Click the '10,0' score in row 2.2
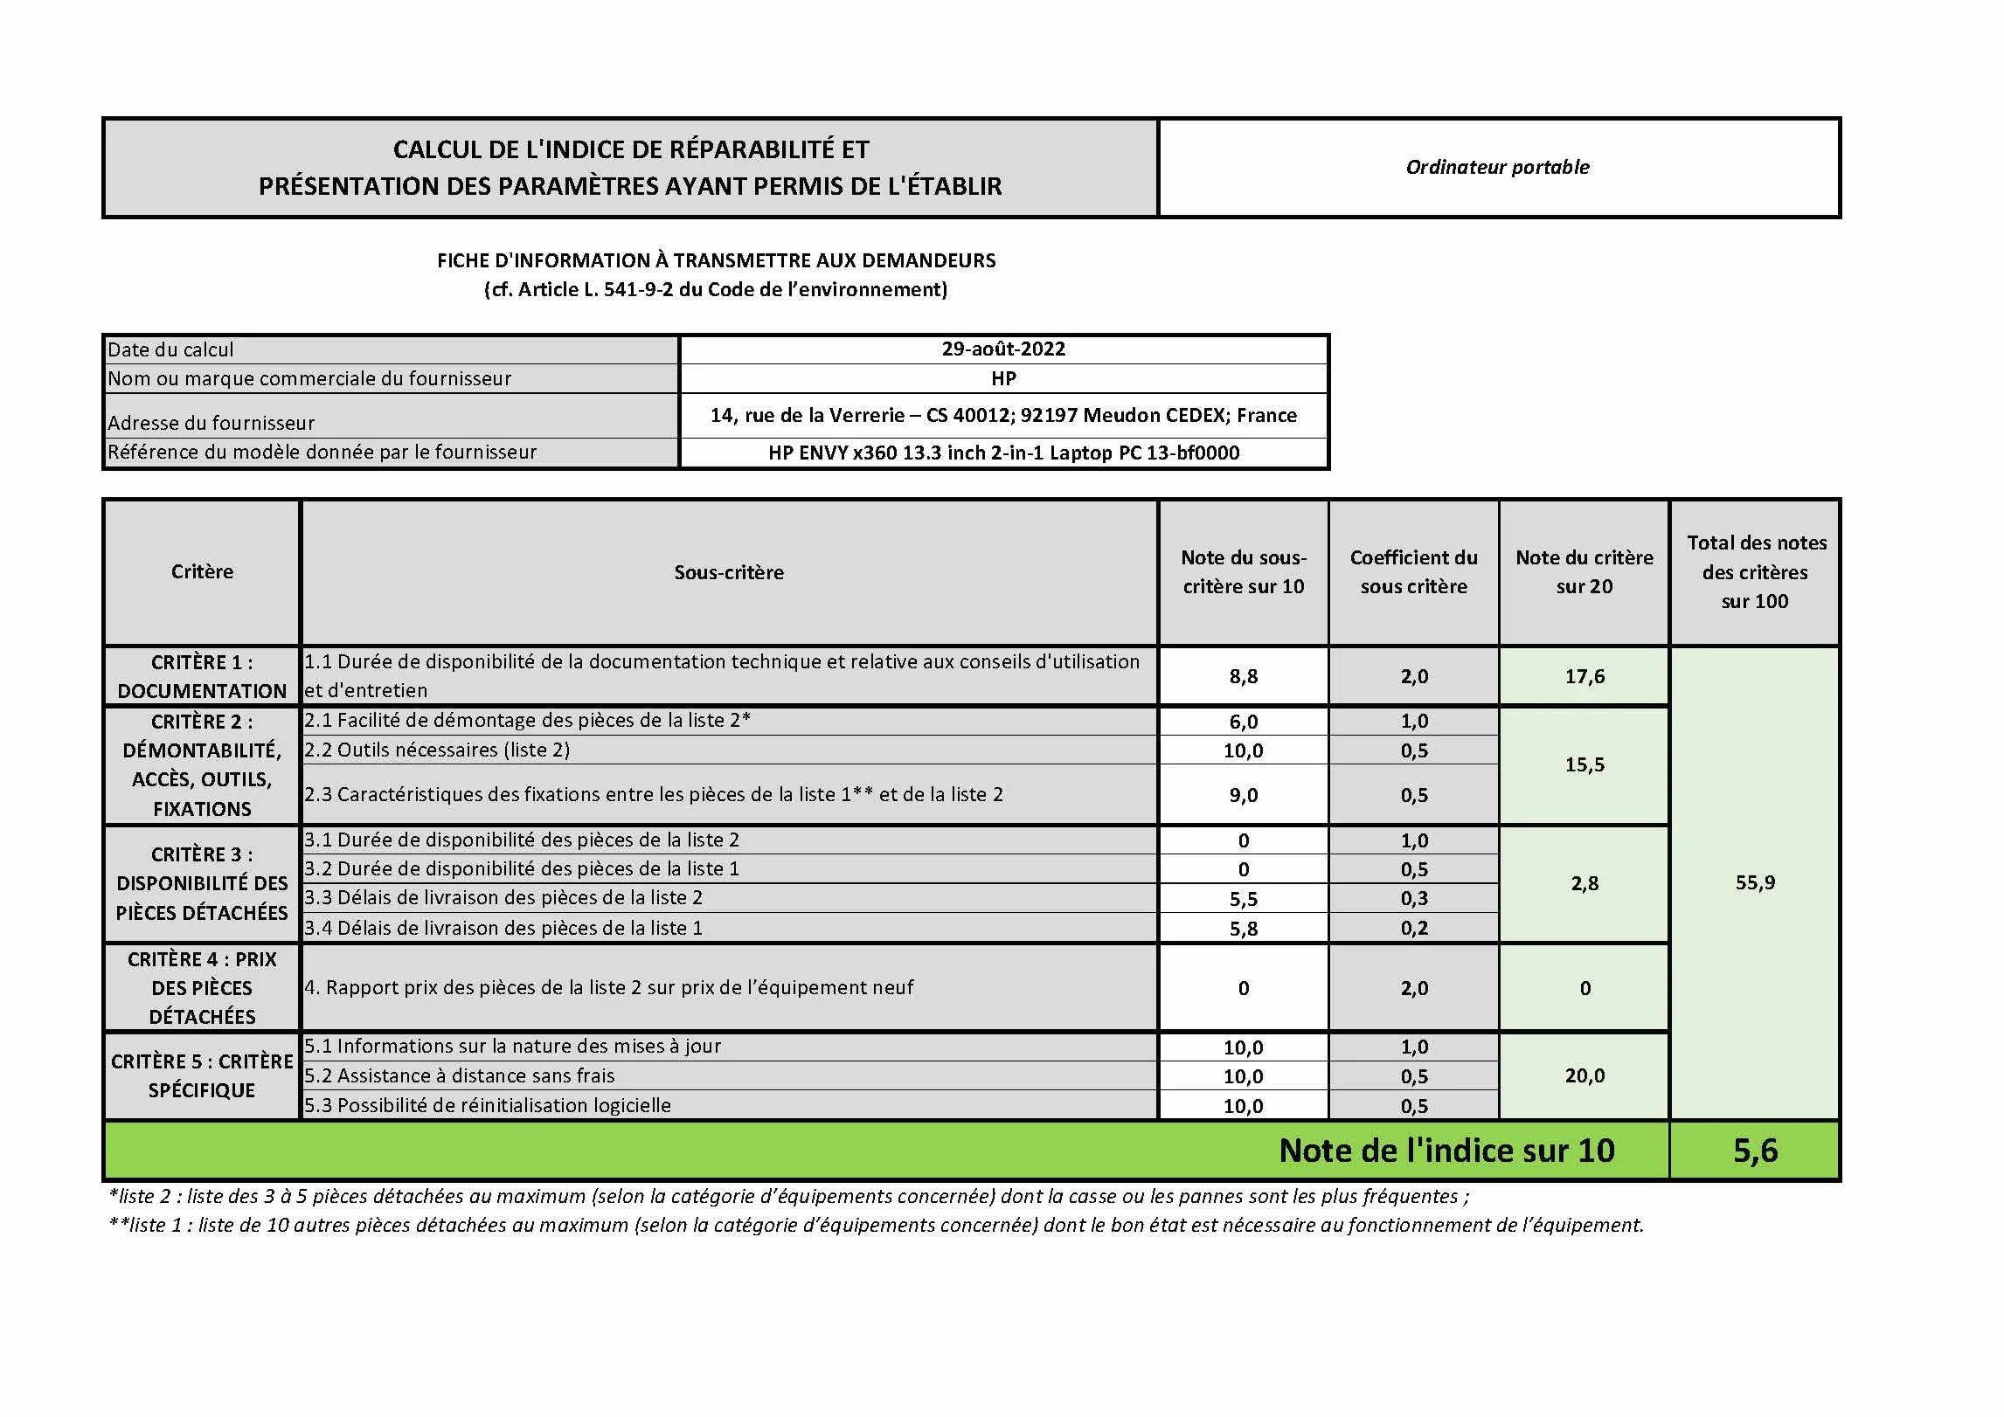 1244,750
